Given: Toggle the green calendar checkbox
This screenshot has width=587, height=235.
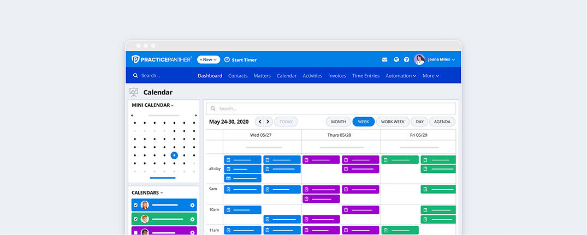Looking at the screenshot, I should pos(135,219).
